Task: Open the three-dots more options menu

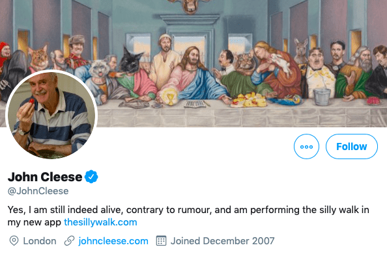Action: [306, 146]
